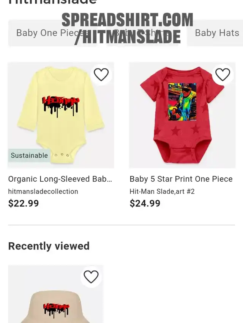243x323 pixels.
Task: Open the beige bucket hat thumbnail
Action: point(55,294)
